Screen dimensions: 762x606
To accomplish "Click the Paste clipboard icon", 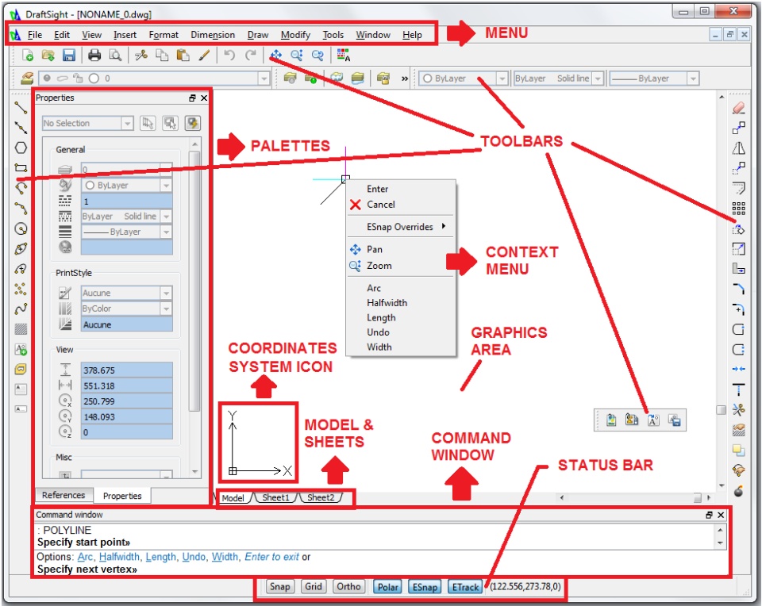I will [x=183, y=56].
